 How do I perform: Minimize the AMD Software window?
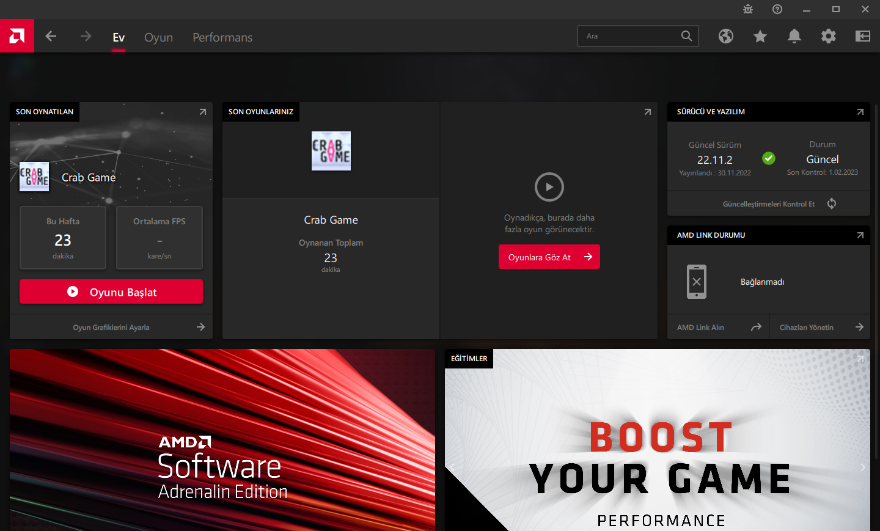(x=807, y=9)
